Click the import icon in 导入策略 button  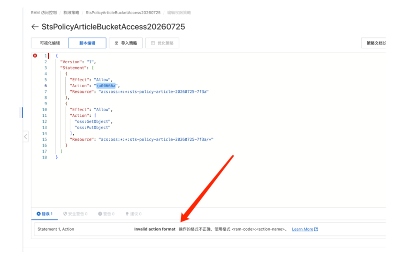(x=116, y=43)
